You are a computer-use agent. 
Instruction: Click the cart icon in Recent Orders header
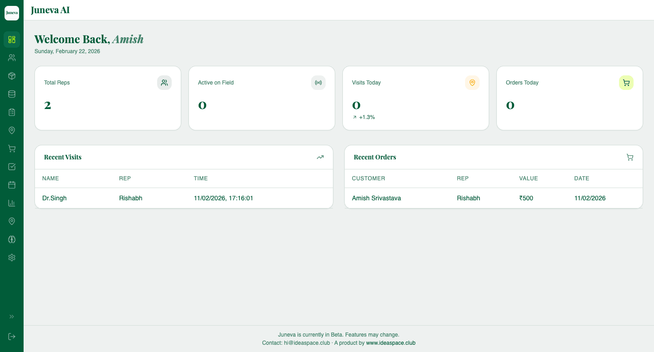pos(630,157)
